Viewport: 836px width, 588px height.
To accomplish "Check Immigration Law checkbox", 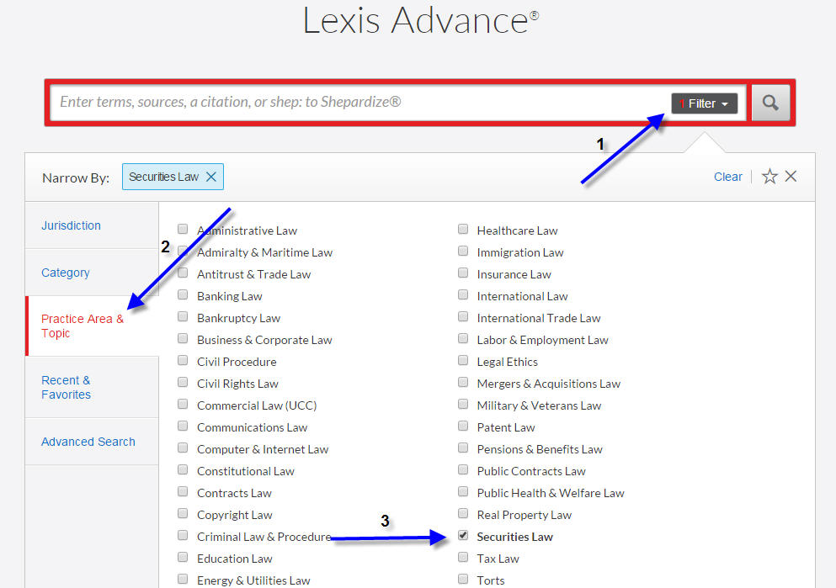I will 463,251.
